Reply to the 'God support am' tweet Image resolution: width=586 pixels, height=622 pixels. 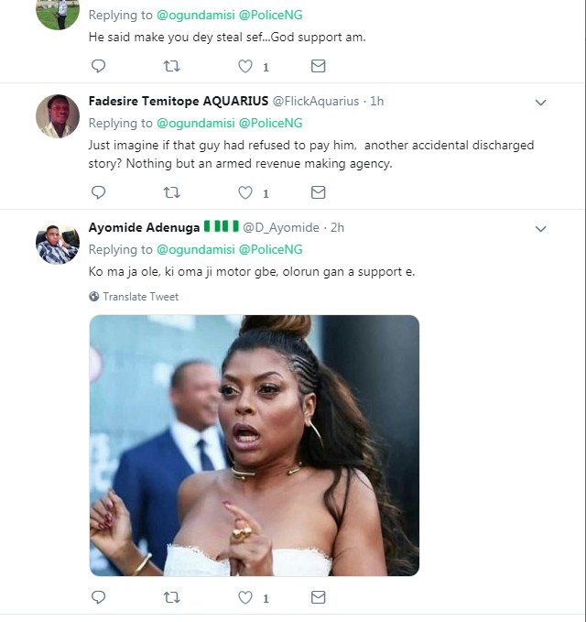click(x=99, y=66)
